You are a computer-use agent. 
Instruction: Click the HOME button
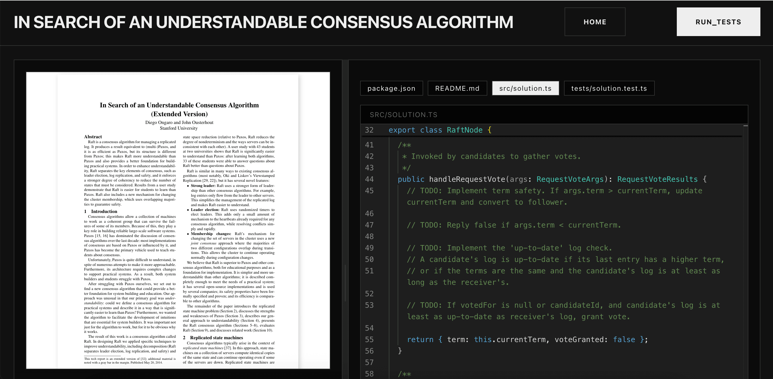point(594,22)
